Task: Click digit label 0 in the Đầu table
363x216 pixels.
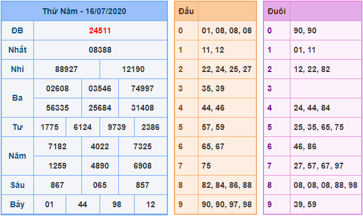Action: [x=180, y=30]
